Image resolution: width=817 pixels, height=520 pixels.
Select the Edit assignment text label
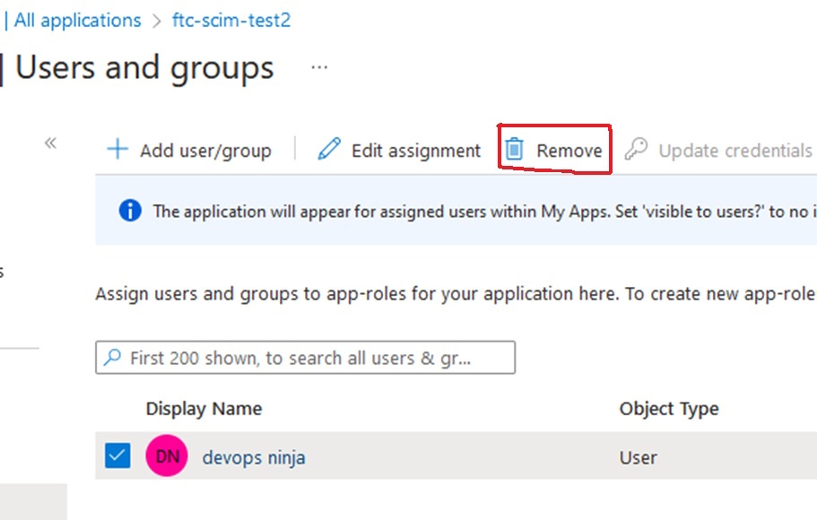click(x=416, y=151)
